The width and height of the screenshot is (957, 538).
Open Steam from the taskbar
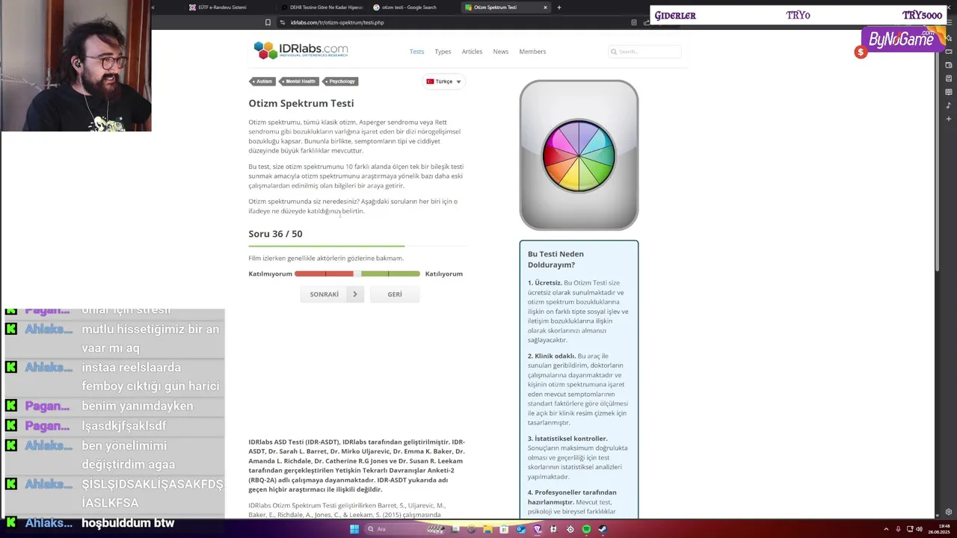(x=603, y=529)
